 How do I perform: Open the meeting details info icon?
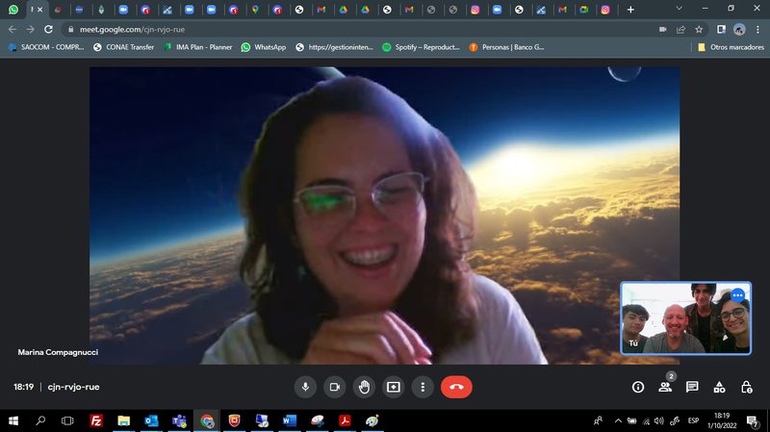tap(638, 388)
